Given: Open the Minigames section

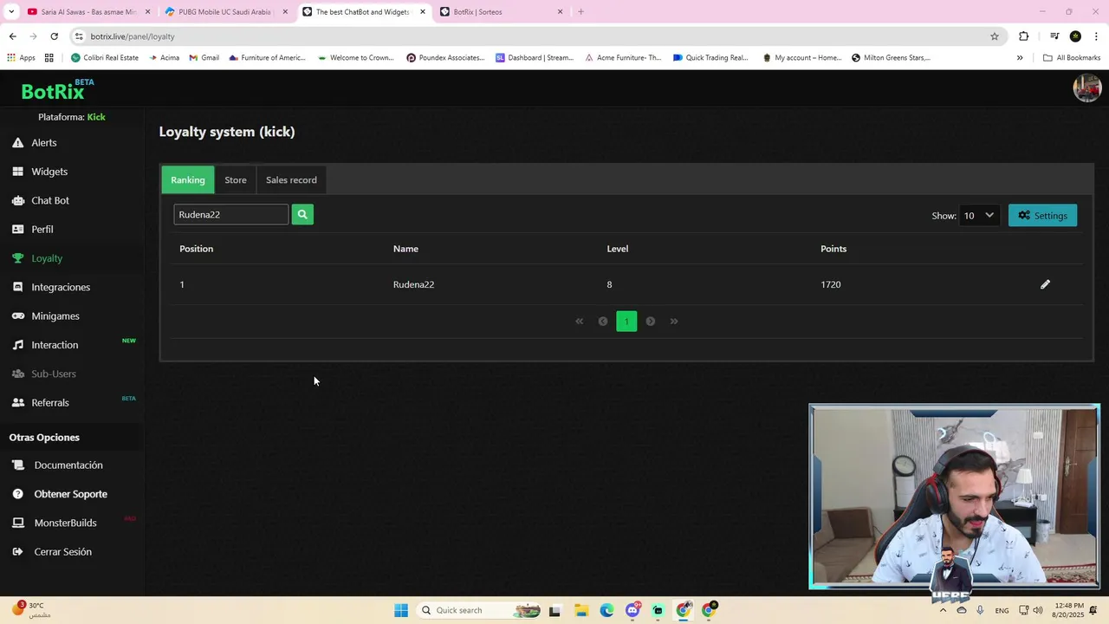Looking at the screenshot, I should 55,316.
